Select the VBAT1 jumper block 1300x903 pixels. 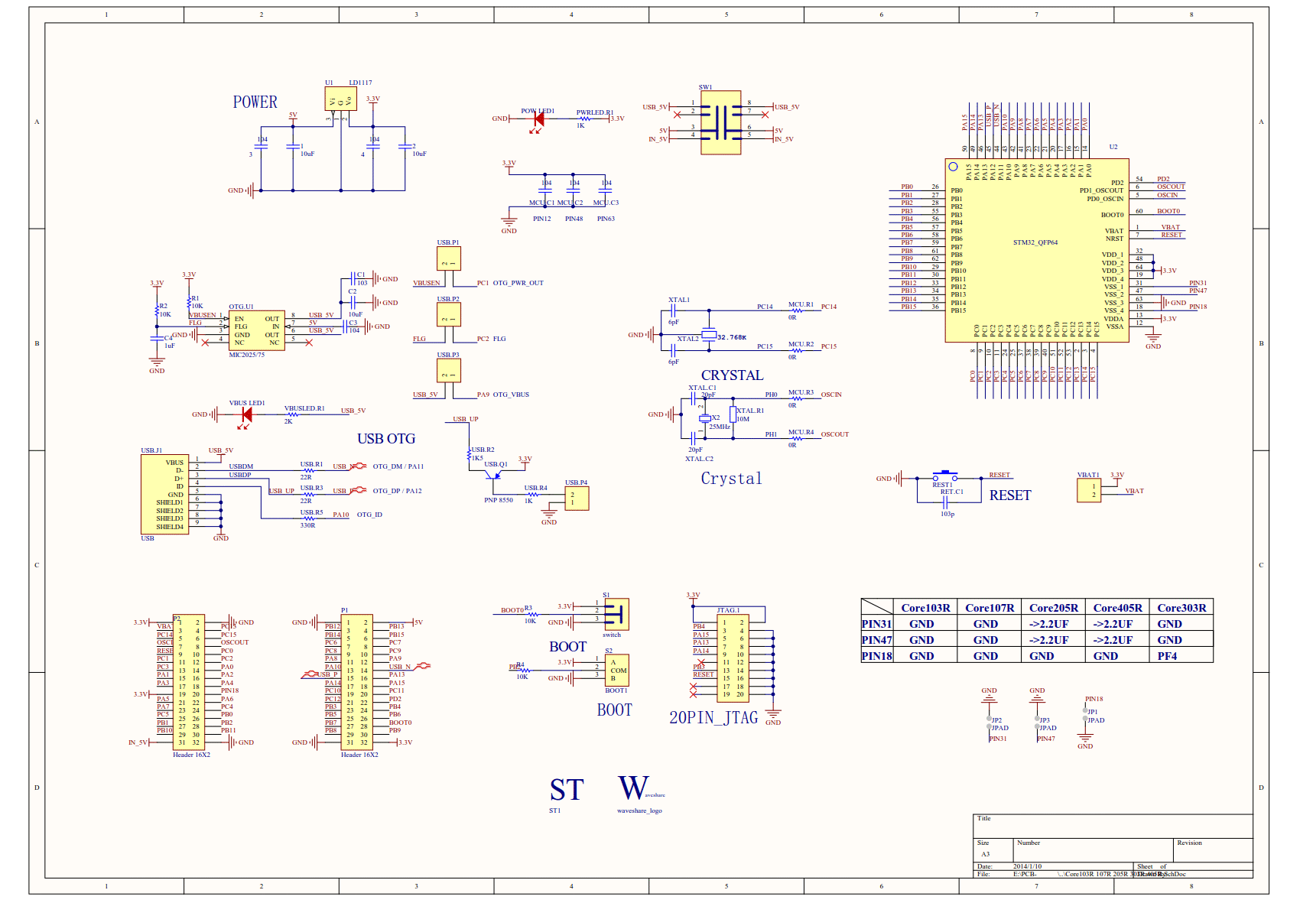tap(1089, 491)
